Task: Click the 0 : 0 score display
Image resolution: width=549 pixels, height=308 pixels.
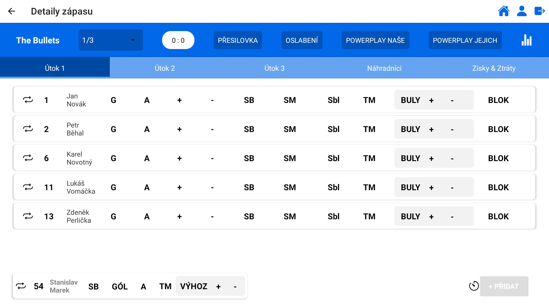Action: pyautogui.click(x=178, y=40)
